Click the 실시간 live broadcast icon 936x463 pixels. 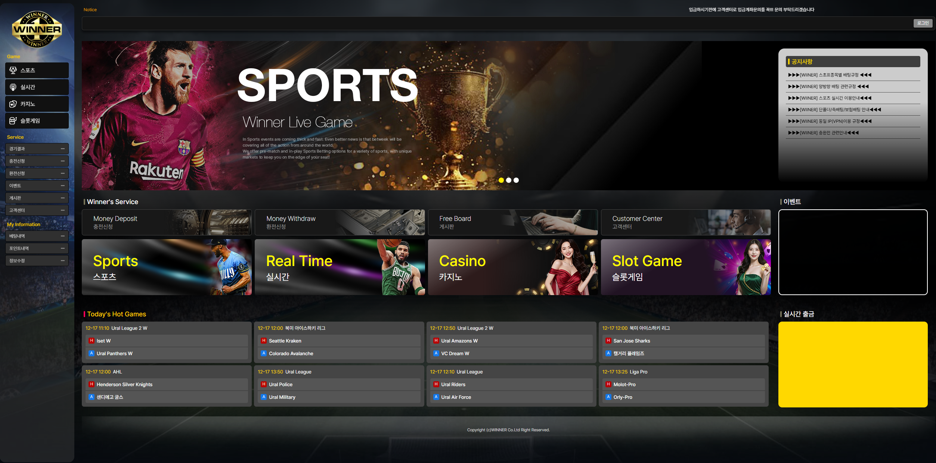click(x=13, y=87)
